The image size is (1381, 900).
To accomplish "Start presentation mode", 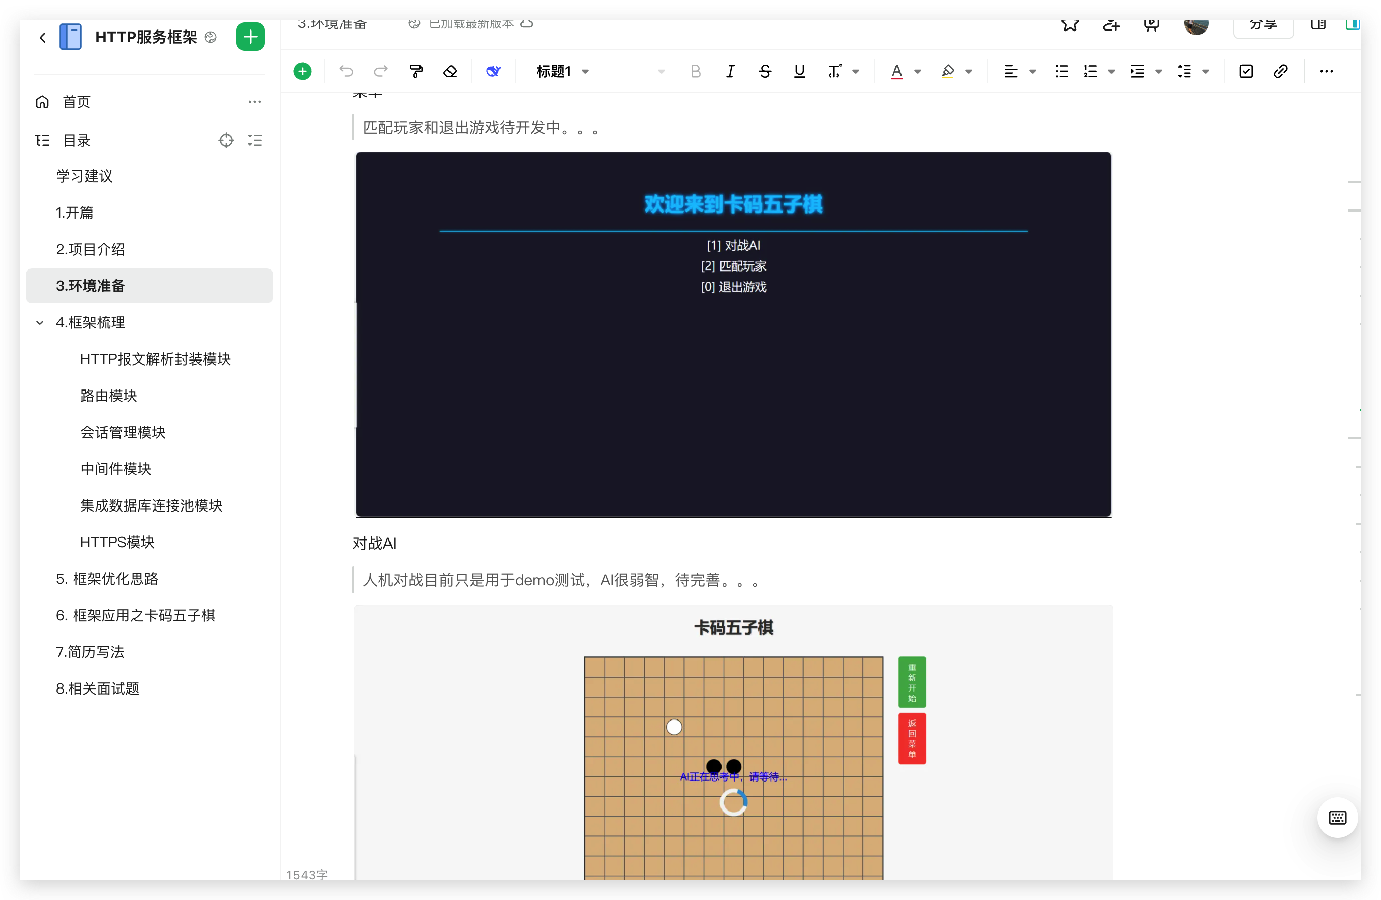I will click(1152, 24).
